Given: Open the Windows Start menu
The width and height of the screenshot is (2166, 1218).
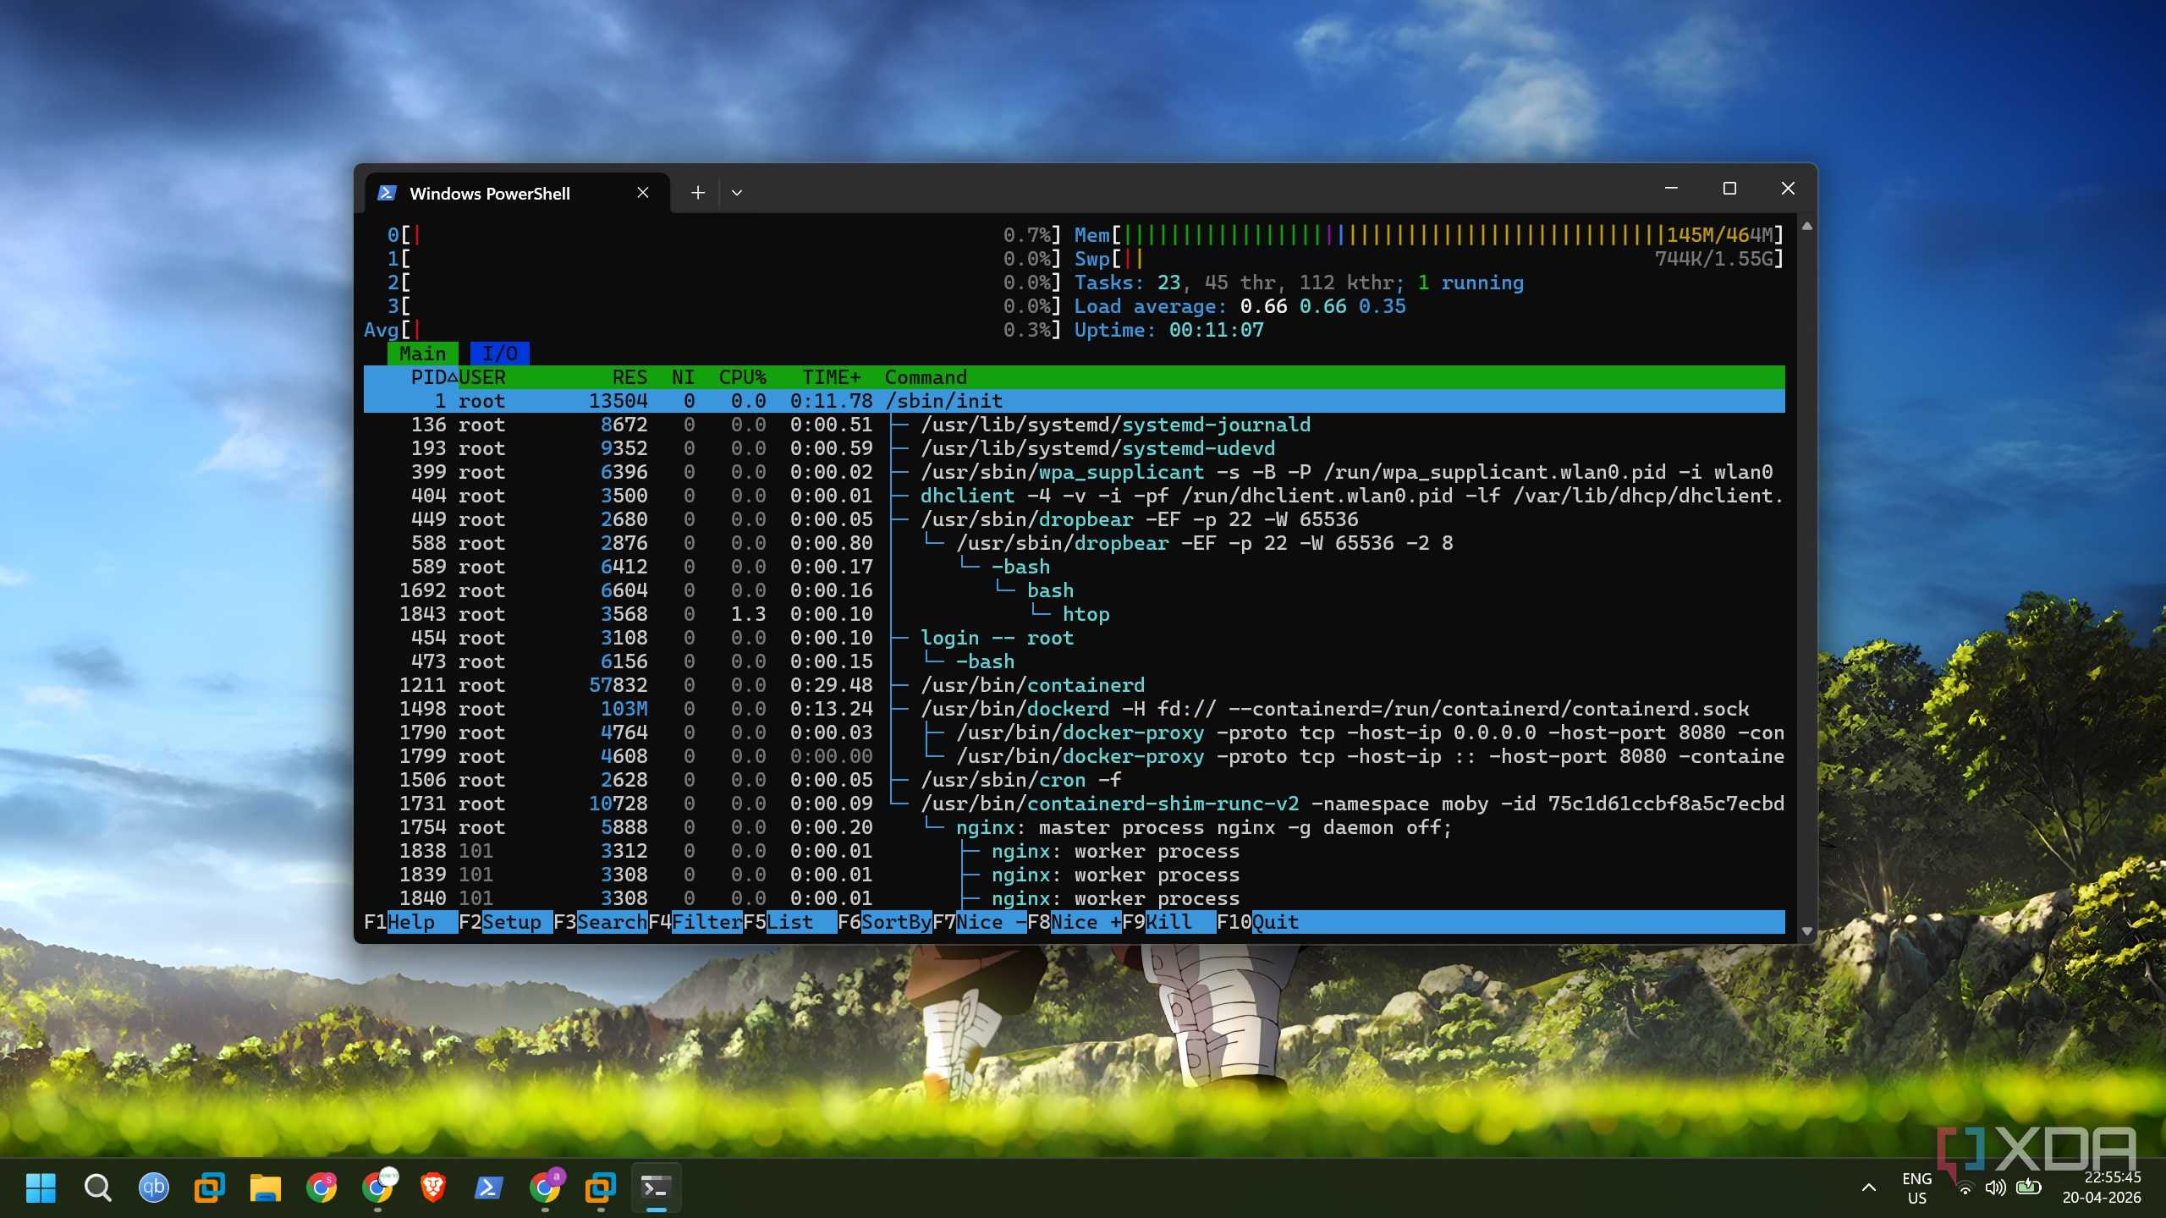Looking at the screenshot, I should tap(41, 1188).
